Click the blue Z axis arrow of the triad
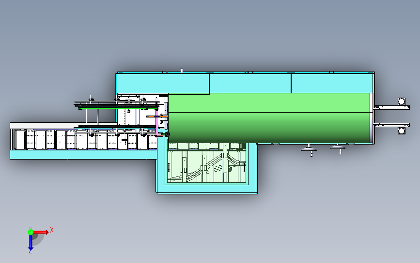 point(31,243)
